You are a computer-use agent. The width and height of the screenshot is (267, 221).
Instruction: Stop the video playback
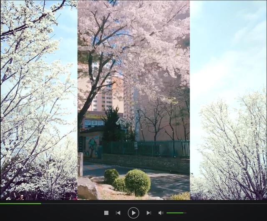106,213
